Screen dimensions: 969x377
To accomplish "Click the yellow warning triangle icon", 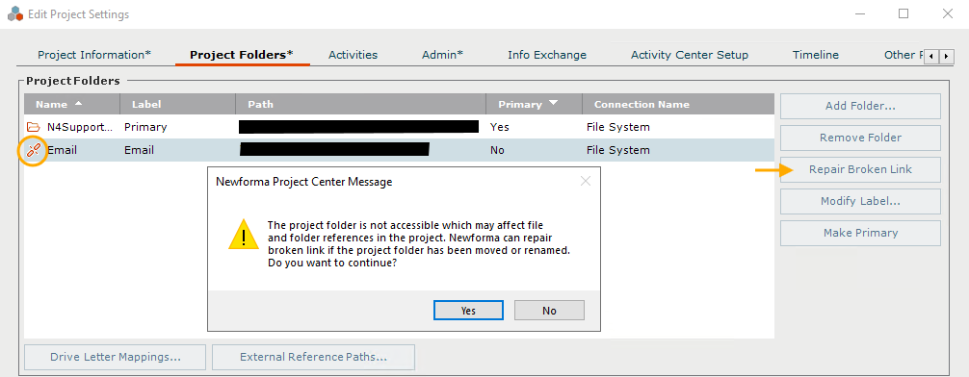I will pyautogui.click(x=244, y=236).
